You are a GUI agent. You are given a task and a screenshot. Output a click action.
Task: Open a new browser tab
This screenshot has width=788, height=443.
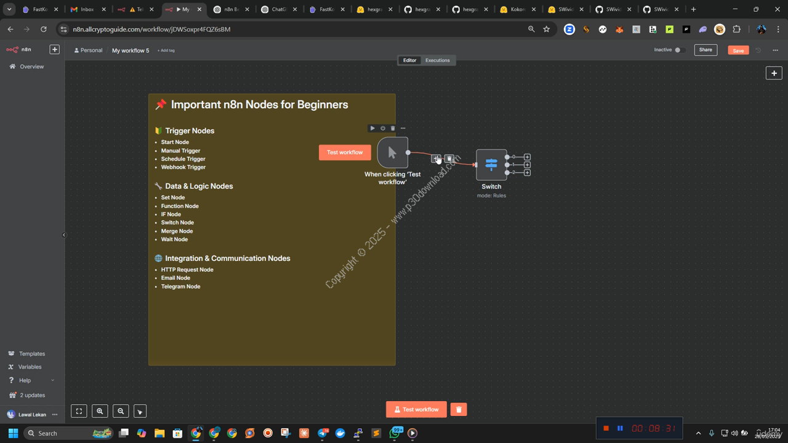pos(693,9)
